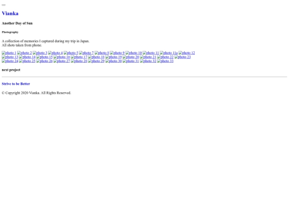Open the photo 33 thumbnail link
The image size is (289, 217).
[x=165, y=61]
